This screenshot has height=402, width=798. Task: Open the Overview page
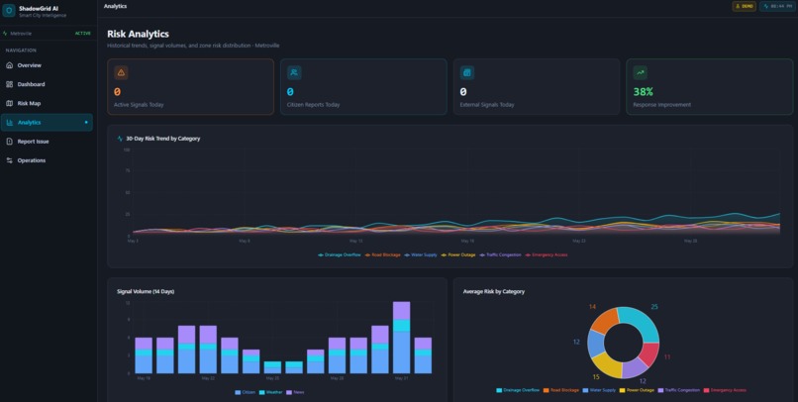coord(47,65)
